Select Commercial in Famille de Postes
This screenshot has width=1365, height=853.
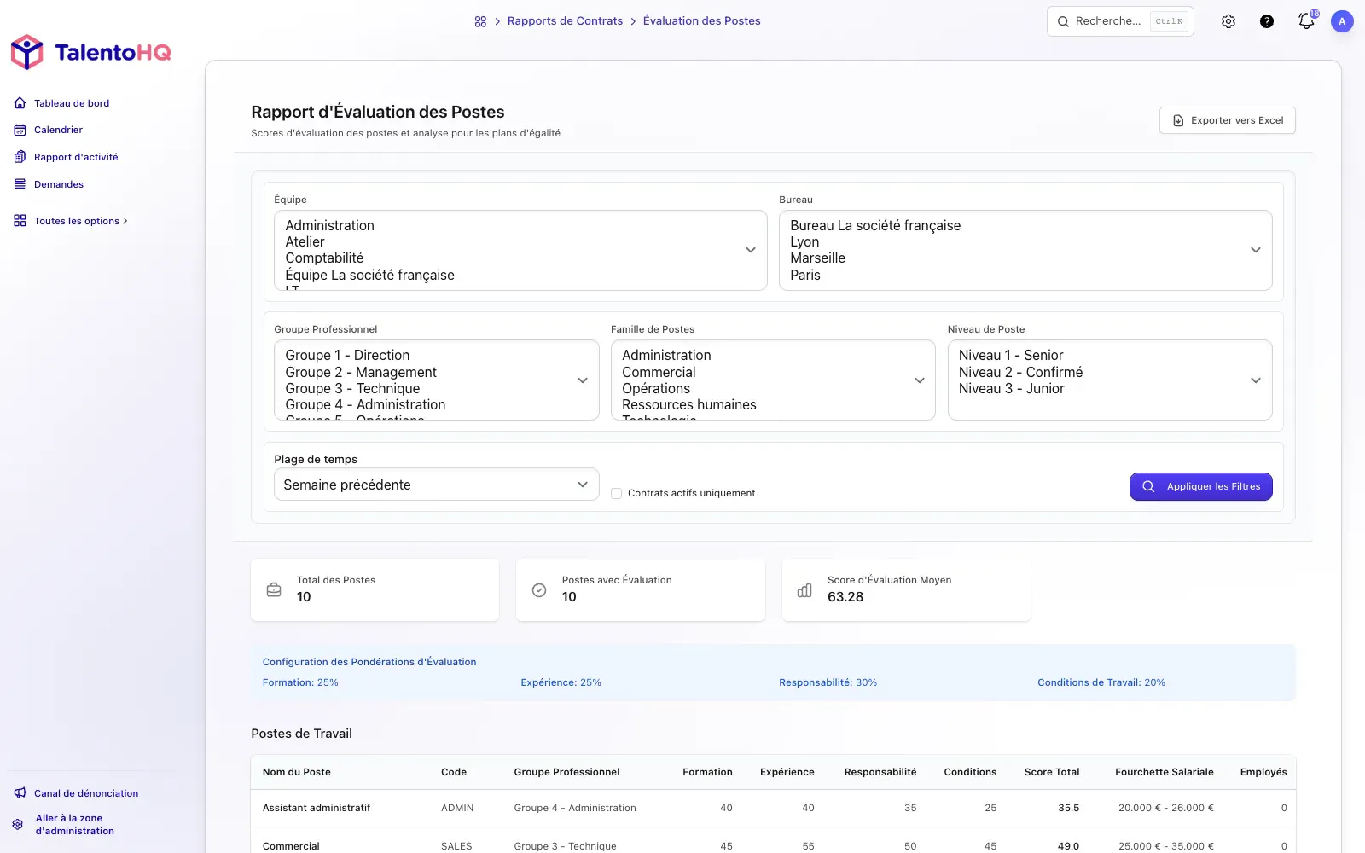(x=659, y=373)
